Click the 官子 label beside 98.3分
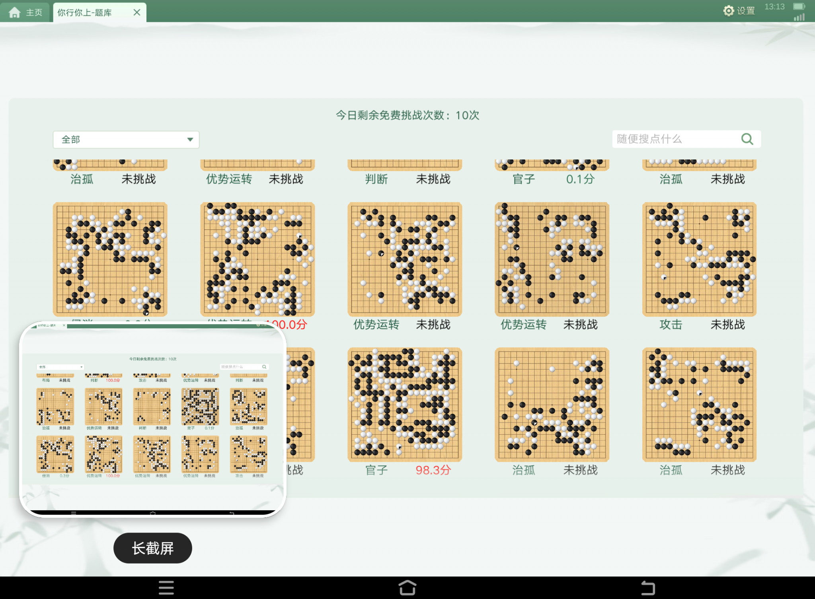815x599 pixels. [376, 470]
